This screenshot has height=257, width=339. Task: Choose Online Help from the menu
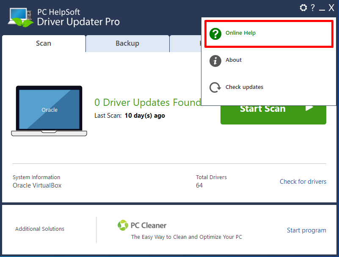click(x=240, y=33)
